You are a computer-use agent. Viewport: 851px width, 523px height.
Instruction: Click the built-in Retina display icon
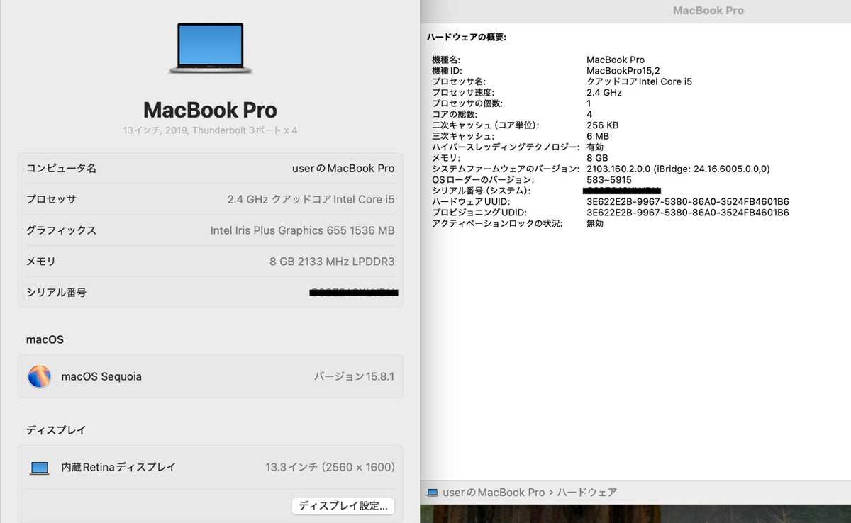pyautogui.click(x=40, y=468)
